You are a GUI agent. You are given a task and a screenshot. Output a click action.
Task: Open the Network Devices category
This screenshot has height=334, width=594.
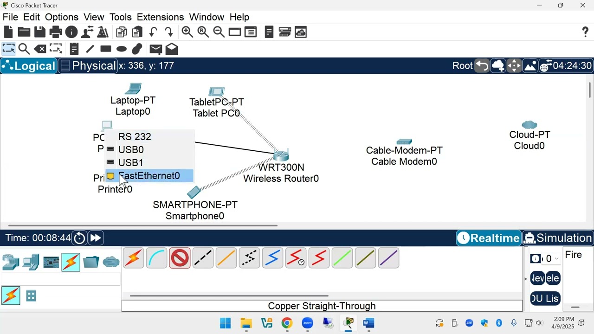point(11,262)
